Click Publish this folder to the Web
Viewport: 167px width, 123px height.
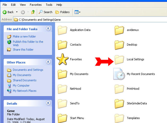point(28,43)
